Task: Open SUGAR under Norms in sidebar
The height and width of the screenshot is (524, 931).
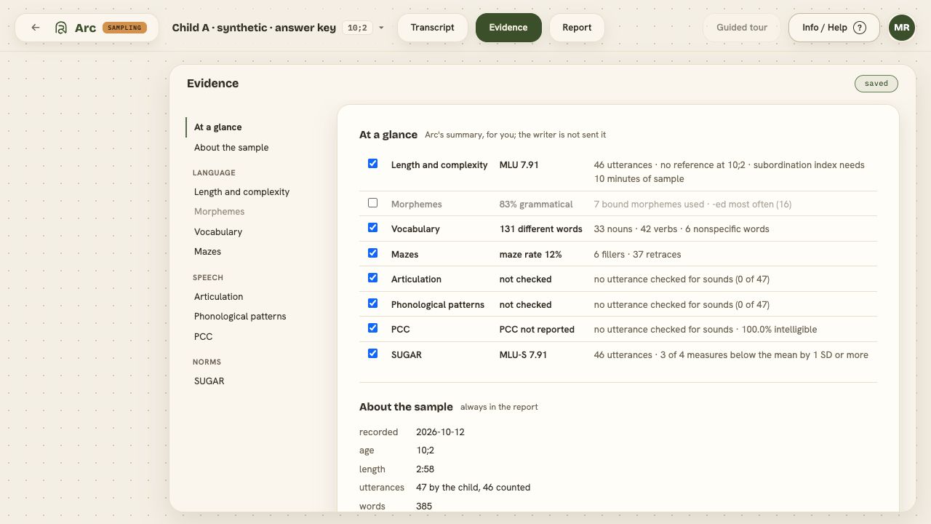Action: click(209, 381)
